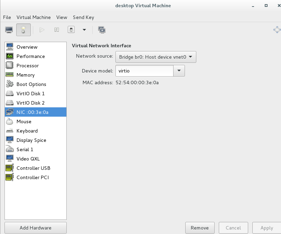281x234 pixels.
Task: Toggle the hardware details lightbulb view
Action: (24, 30)
